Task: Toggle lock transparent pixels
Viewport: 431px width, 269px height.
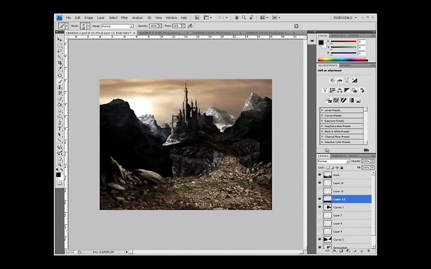Action: point(328,167)
